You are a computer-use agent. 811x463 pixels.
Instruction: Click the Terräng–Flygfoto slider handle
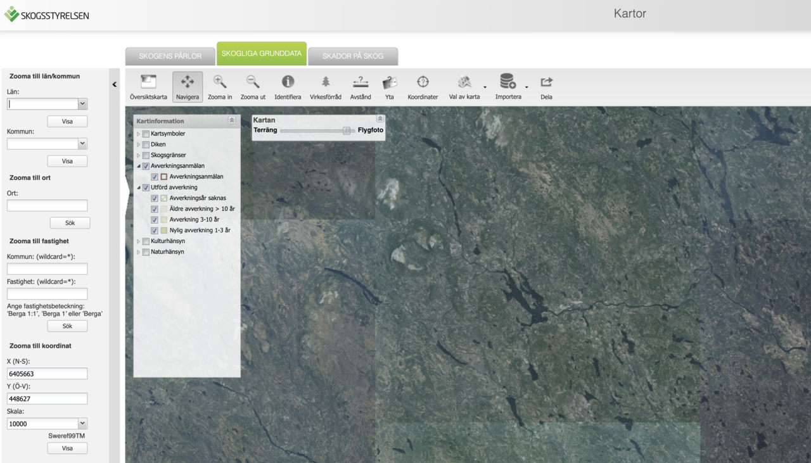click(x=347, y=130)
